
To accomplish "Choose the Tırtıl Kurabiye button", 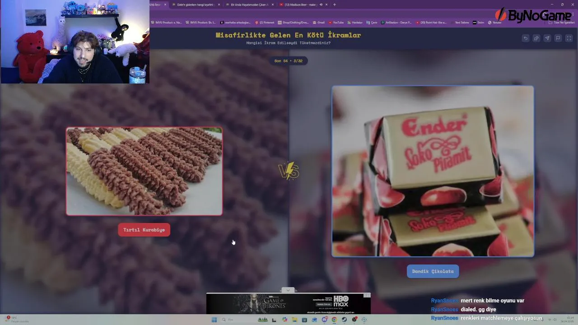I will (144, 230).
